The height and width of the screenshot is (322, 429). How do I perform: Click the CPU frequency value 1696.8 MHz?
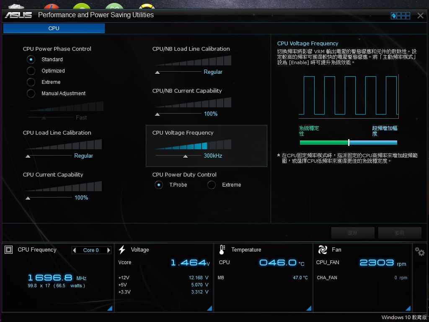point(57,278)
